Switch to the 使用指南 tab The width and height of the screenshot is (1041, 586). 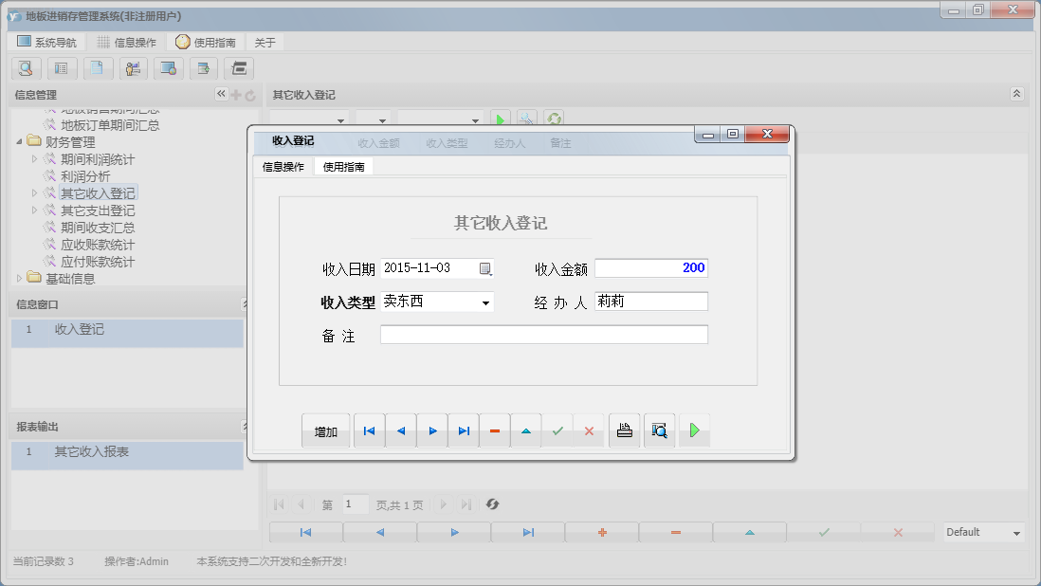(x=341, y=165)
